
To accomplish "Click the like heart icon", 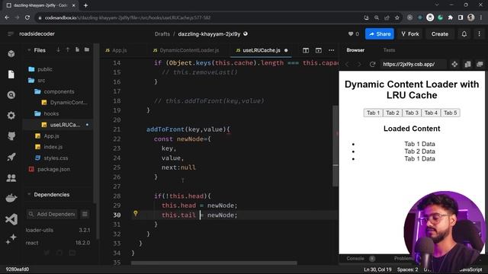I will 351,33.
